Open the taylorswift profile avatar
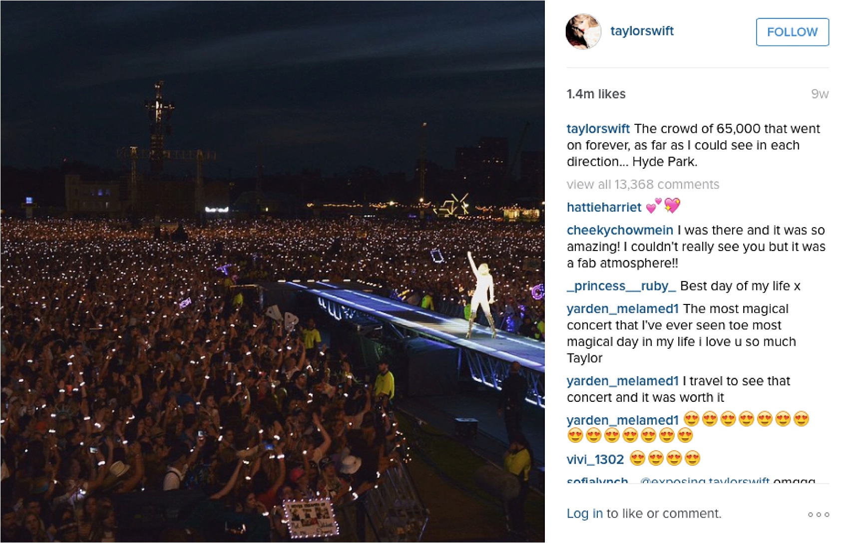Image resolution: width=849 pixels, height=543 pixels. coord(583,31)
